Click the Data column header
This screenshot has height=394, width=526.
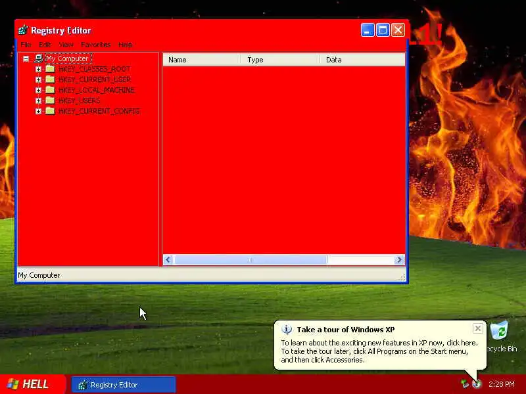pyautogui.click(x=362, y=60)
